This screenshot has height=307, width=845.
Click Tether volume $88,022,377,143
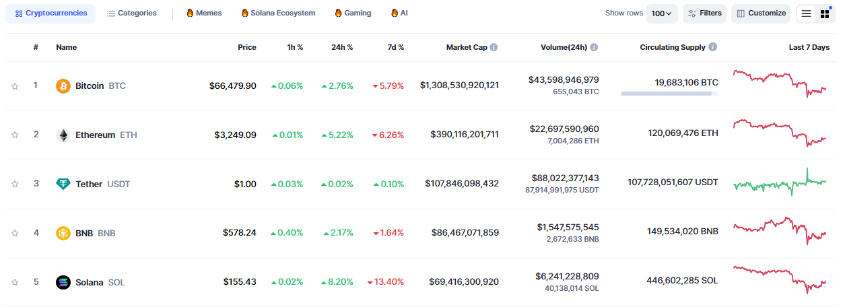click(564, 178)
